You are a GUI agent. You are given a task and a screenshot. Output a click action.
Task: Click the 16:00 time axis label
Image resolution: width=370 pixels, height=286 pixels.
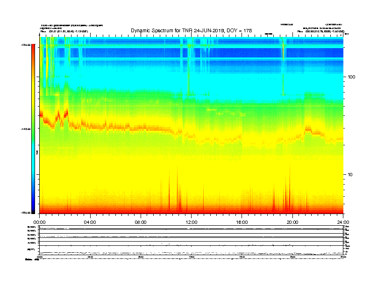242,222
